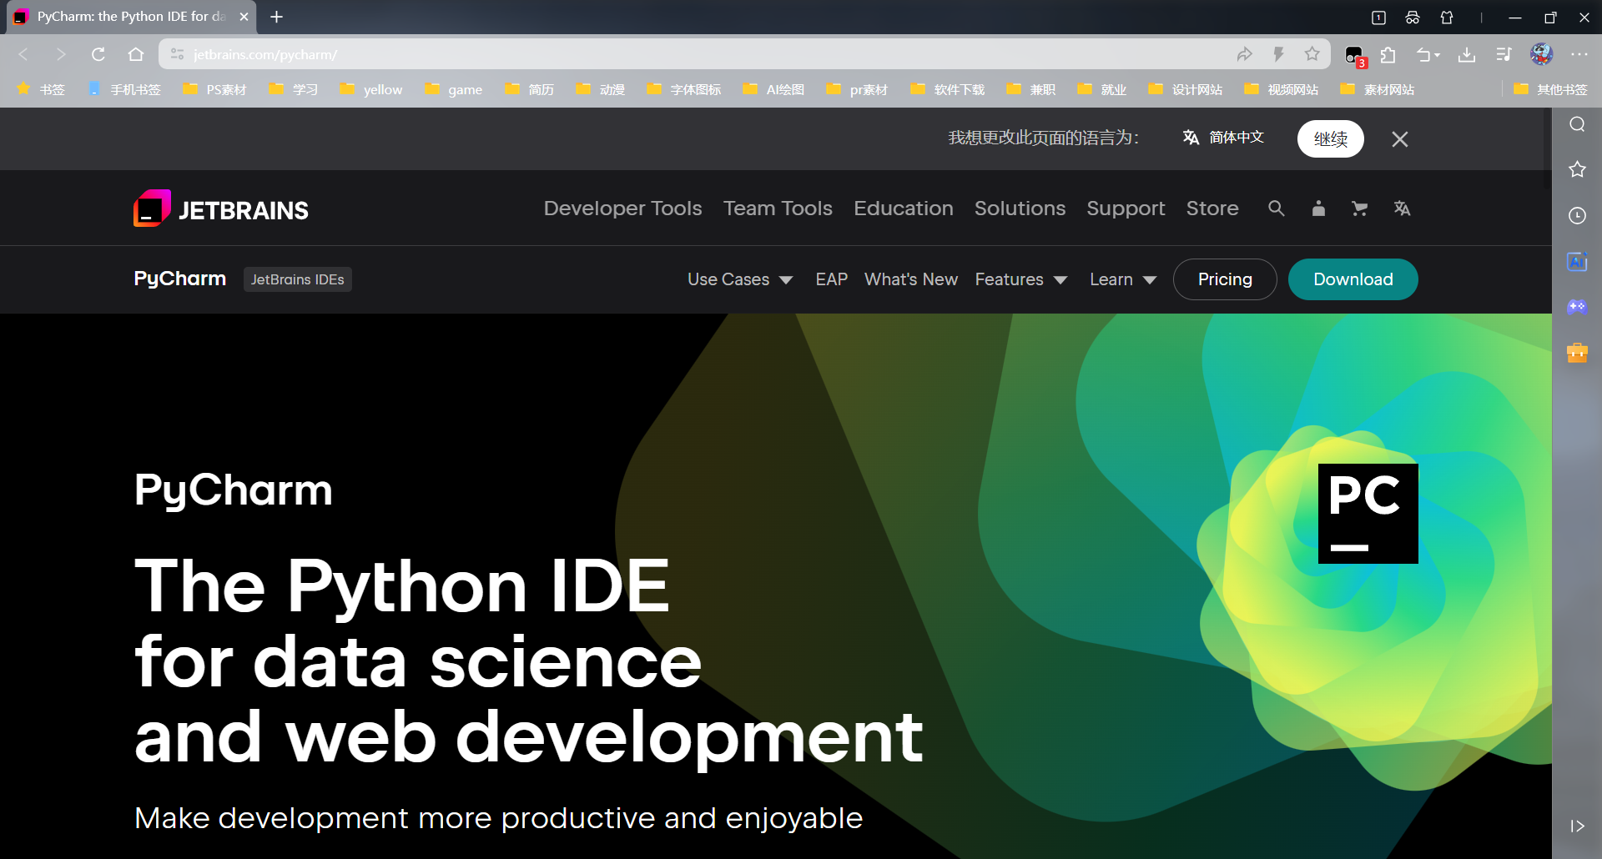This screenshot has width=1602, height=859.
Task: Click the Download button
Action: tap(1353, 279)
